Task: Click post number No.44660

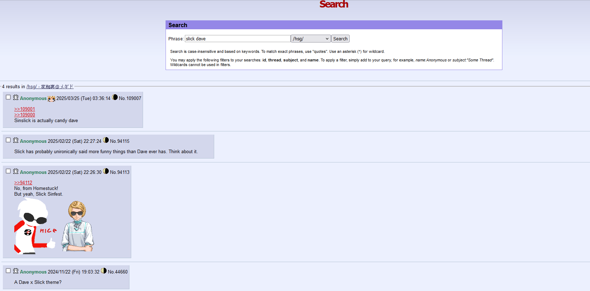Action: pyautogui.click(x=118, y=272)
